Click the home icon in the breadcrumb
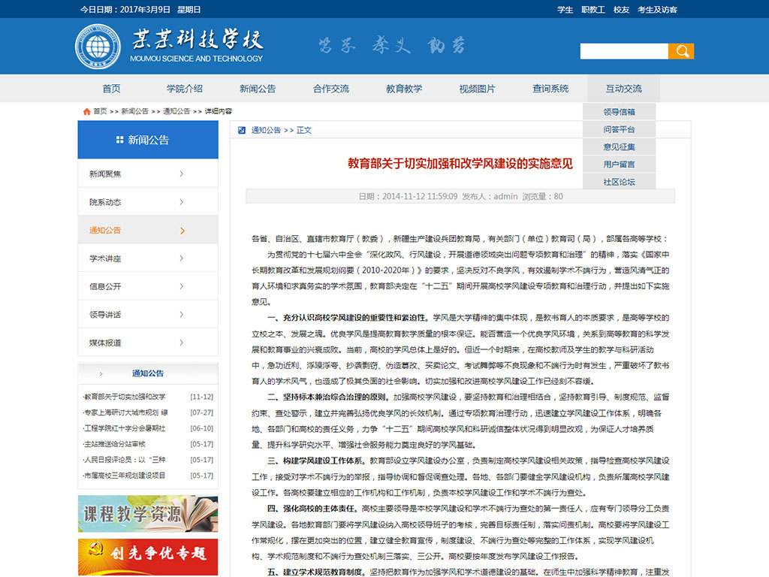Screen dimensions: 769x577 tap(87, 111)
